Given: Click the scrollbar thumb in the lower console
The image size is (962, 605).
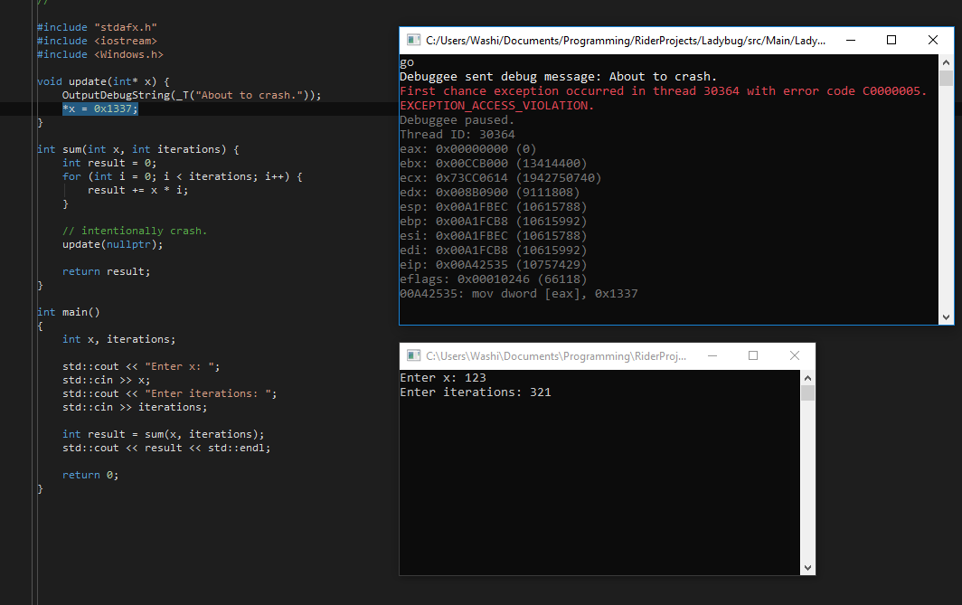Looking at the screenshot, I should tap(808, 392).
